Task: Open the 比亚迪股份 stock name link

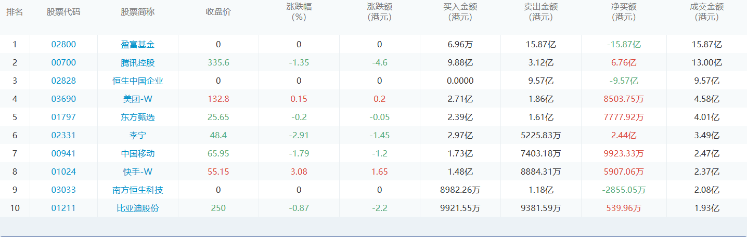Action: point(138,208)
